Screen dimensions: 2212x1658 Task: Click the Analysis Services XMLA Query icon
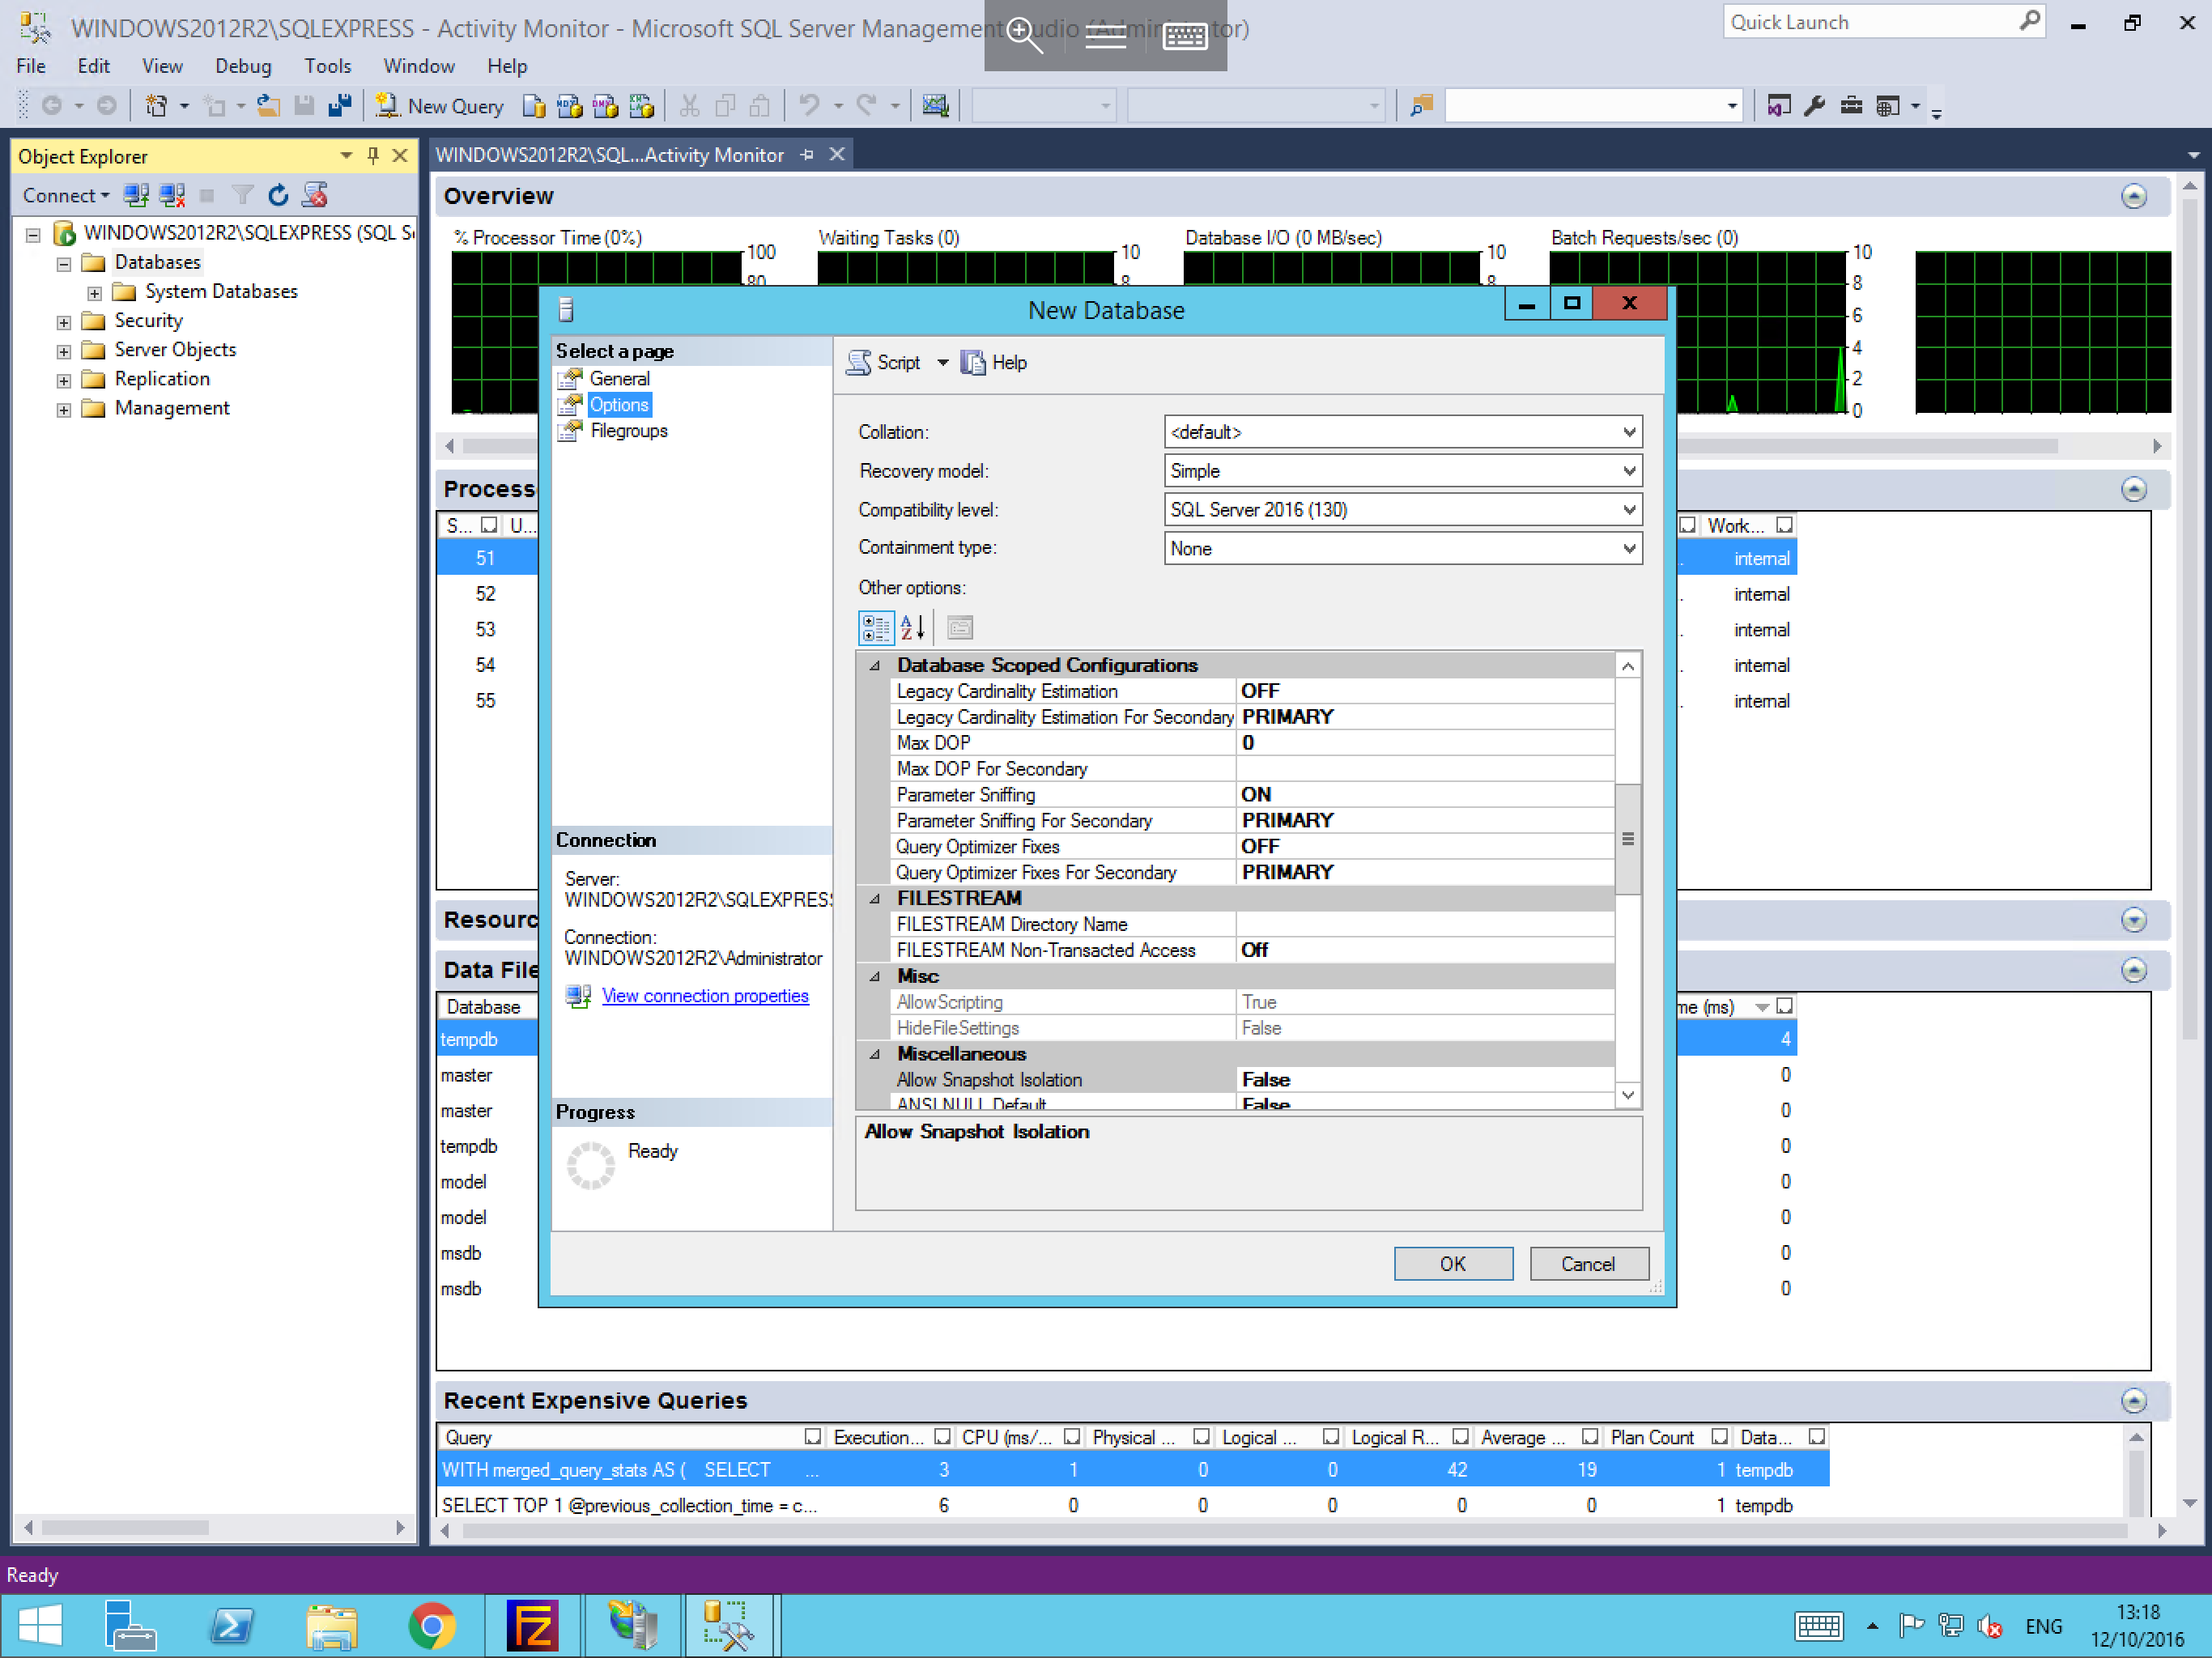pyautogui.click(x=641, y=106)
